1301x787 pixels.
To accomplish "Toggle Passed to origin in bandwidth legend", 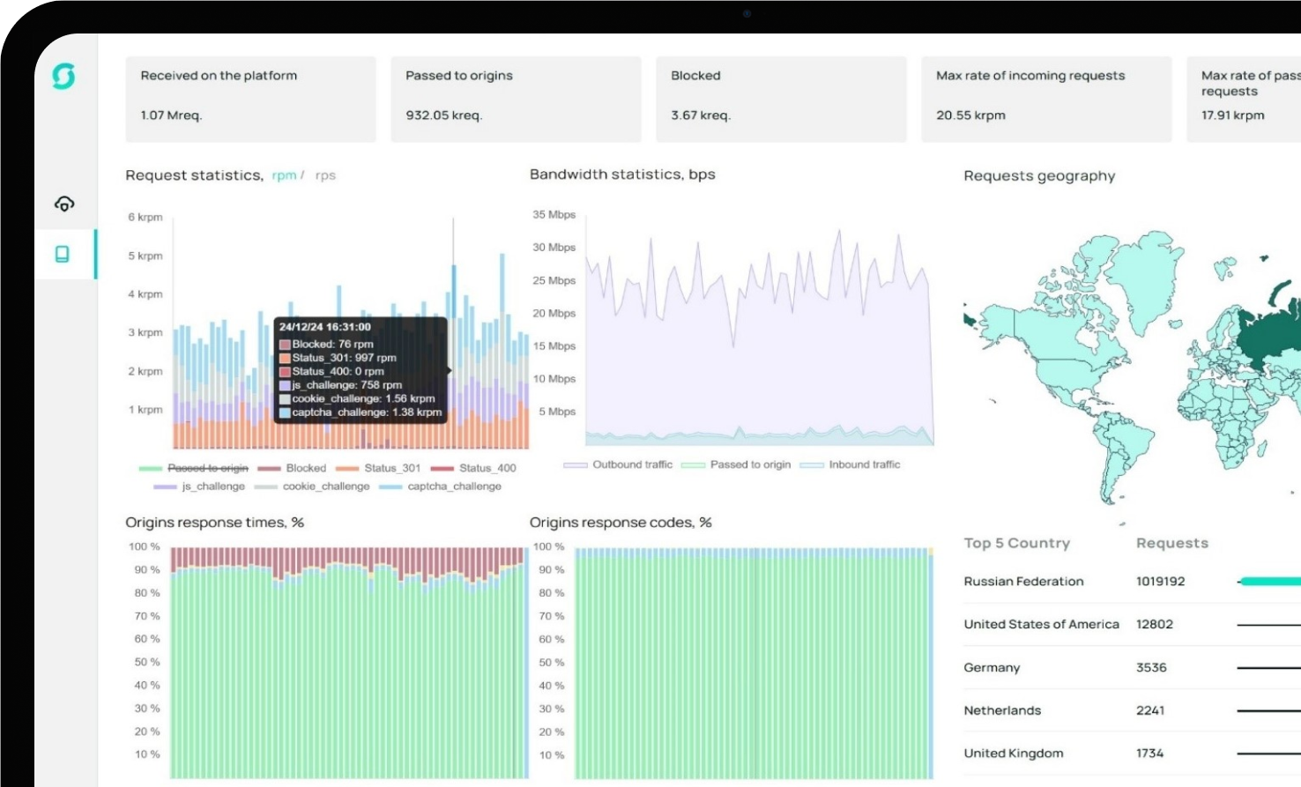I will pyautogui.click(x=736, y=464).
